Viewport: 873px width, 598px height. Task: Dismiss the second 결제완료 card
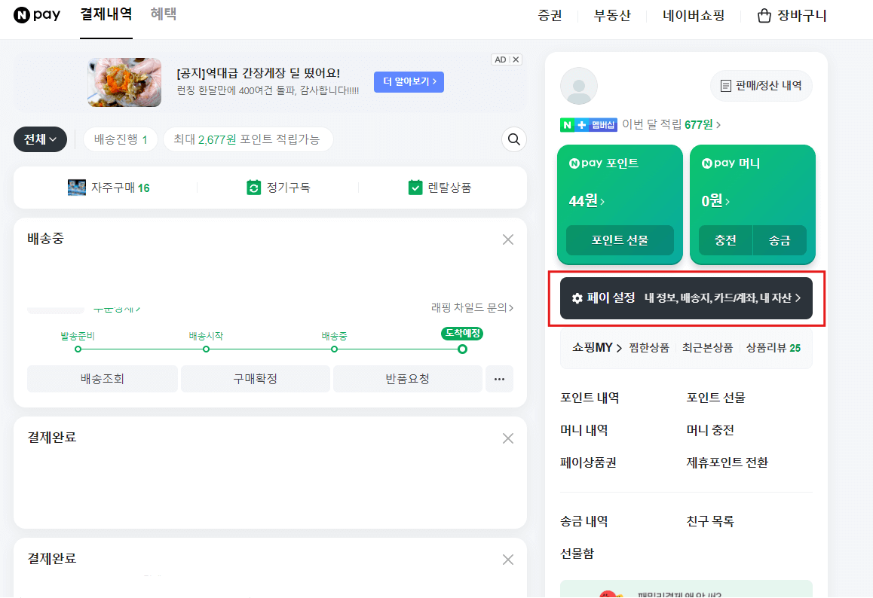[508, 560]
